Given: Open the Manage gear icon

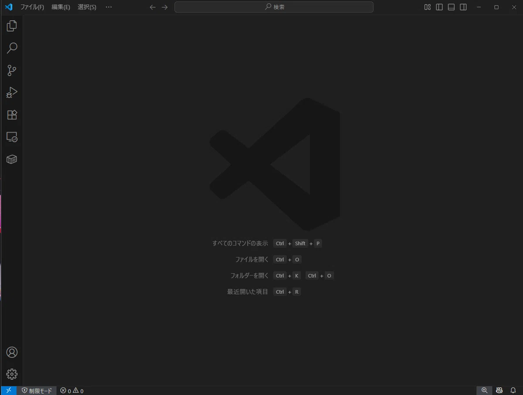Looking at the screenshot, I should pyautogui.click(x=12, y=374).
